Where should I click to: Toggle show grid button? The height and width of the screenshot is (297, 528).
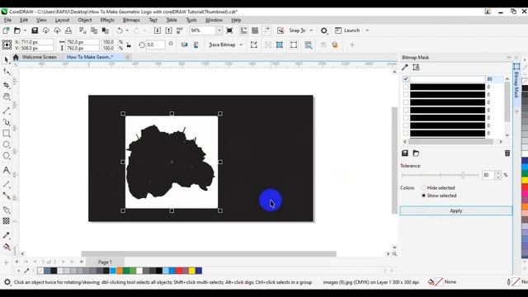(255, 31)
